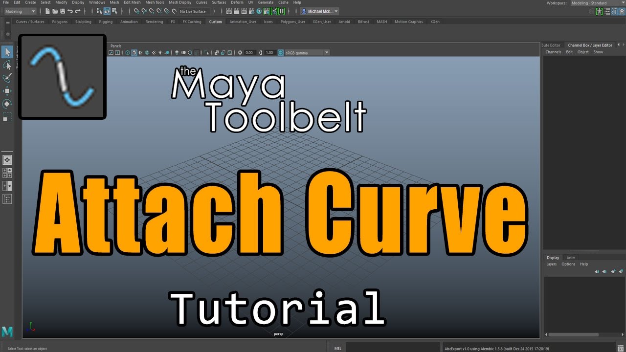
Task: Toggle Wireframe display cube icon in viewport
Action: click(128, 52)
